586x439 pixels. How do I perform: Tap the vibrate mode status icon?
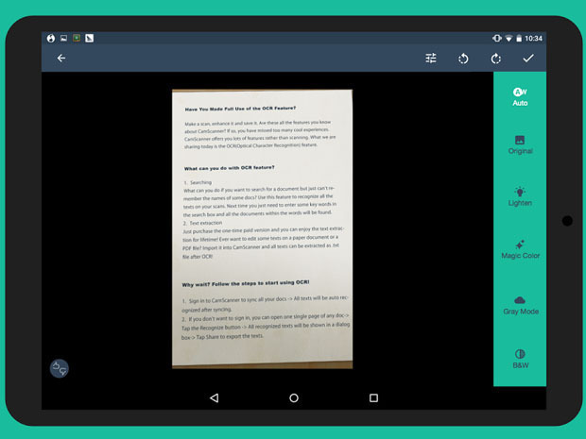click(x=496, y=39)
